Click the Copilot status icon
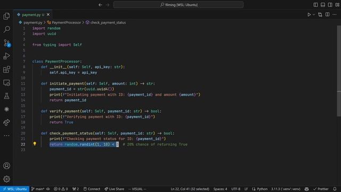This screenshot has width=341, height=192. coord(306,189)
